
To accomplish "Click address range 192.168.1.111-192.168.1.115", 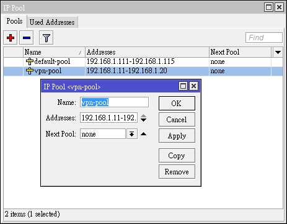I will pos(130,61).
